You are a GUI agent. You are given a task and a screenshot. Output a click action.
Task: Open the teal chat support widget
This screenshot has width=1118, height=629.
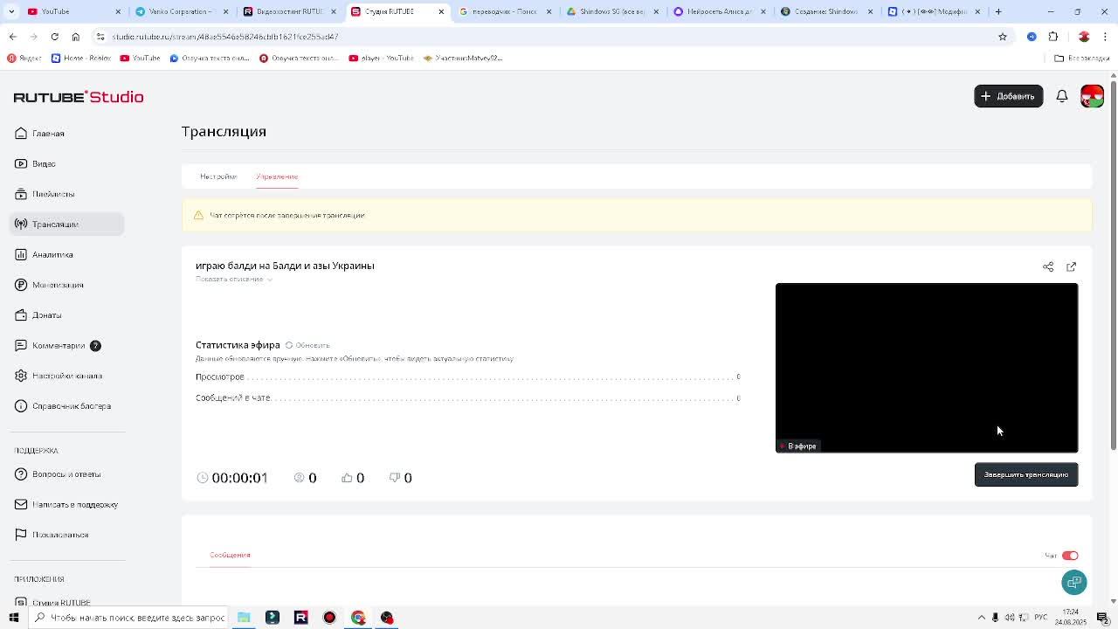tap(1073, 582)
